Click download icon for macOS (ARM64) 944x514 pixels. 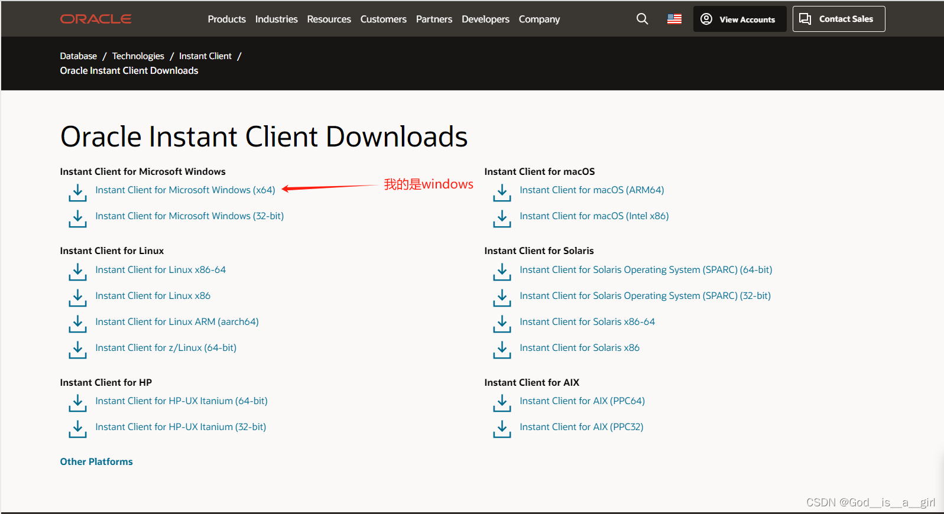(502, 193)
